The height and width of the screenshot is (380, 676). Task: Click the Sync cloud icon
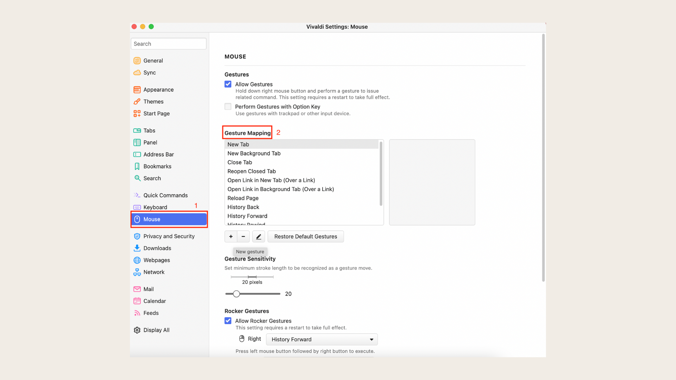tap(137, 72)
